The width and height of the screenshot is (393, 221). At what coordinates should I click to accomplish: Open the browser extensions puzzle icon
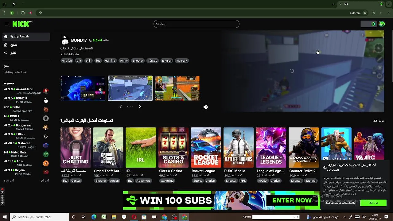23,13
